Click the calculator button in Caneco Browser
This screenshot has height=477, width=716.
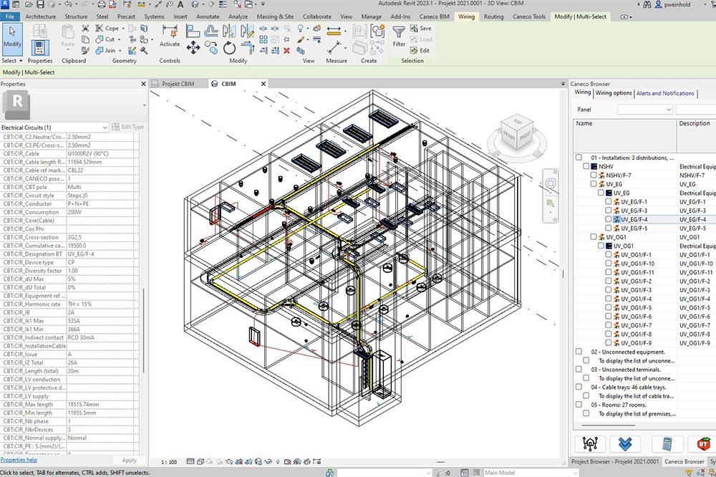tap(667, 443)
